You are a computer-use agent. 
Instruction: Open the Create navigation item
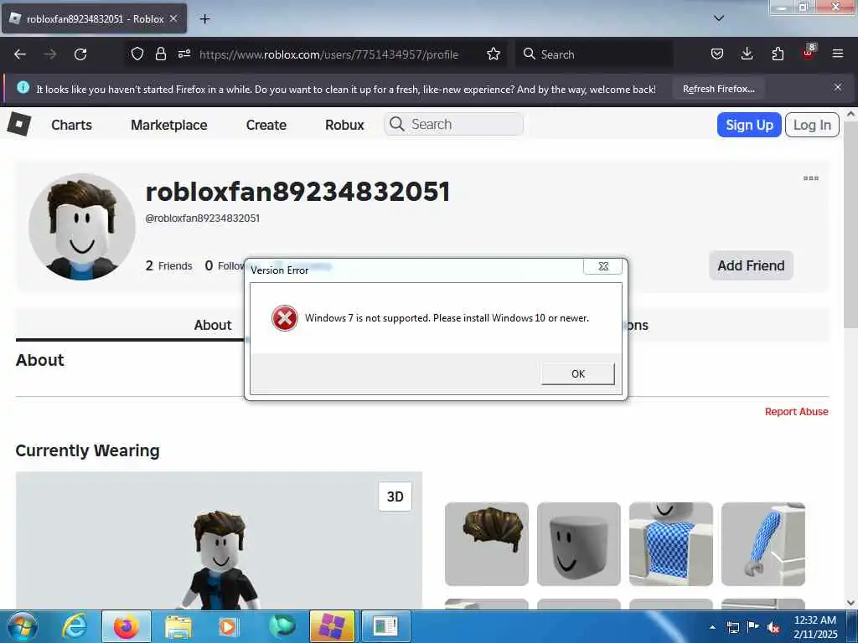(266, 125)
